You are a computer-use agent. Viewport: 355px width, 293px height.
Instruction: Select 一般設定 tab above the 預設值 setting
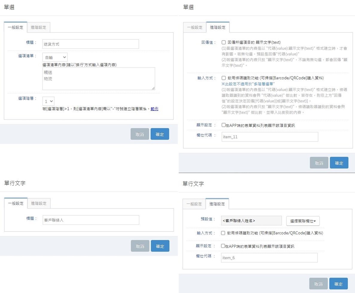coord(194,204)
